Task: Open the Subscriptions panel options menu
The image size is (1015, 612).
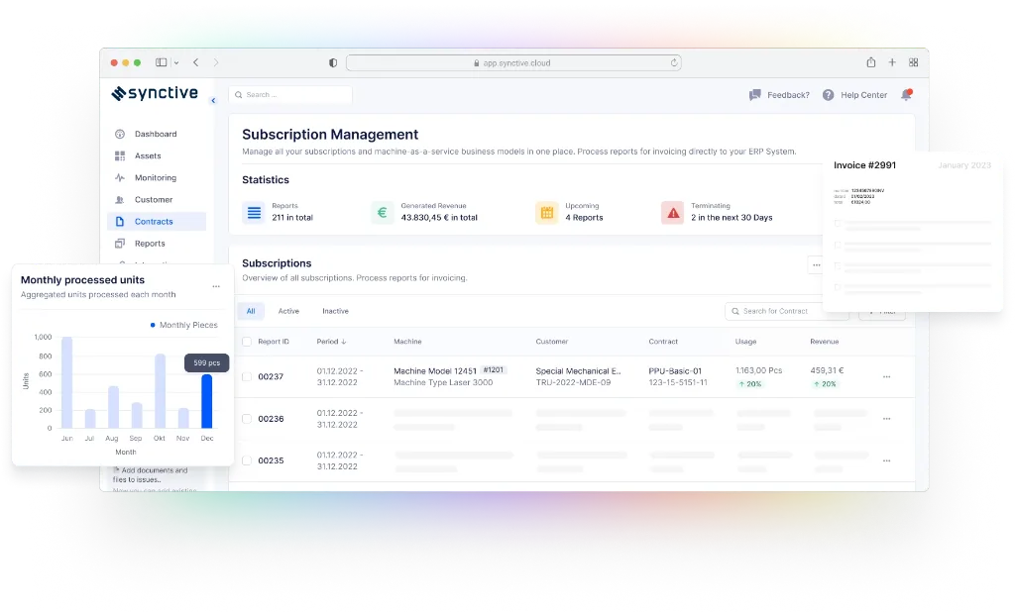Action: tap(817, 265)
